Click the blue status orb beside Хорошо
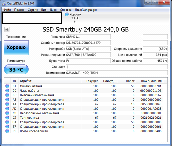The height and width of the screenshot is (149, 174). [67, 14]
